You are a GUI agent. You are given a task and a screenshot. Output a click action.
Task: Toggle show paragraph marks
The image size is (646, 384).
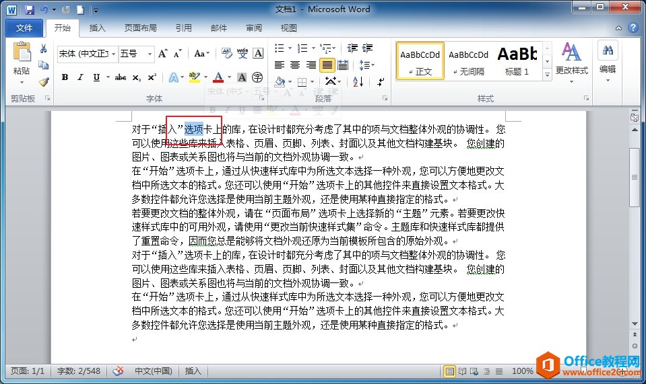381,81
